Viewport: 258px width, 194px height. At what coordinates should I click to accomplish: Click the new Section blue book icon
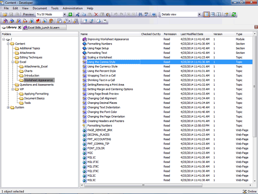pos(12,21)
